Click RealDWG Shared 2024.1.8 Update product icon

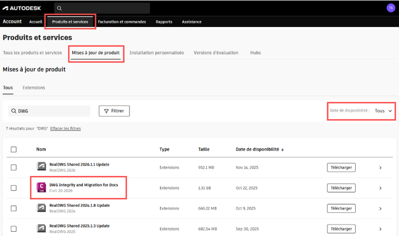(41, 207)
